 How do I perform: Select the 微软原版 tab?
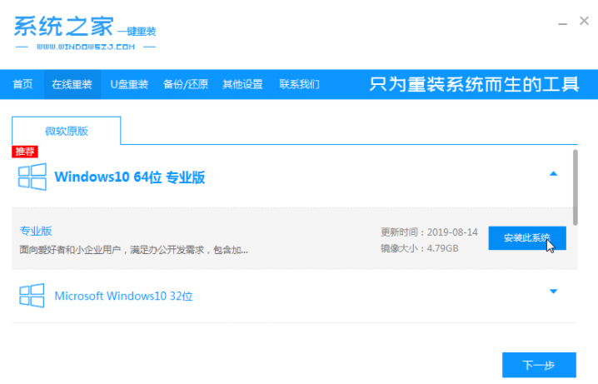coord(66,131)
